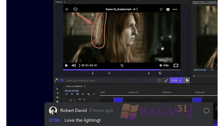
Task: Open the 540p quality settings menu
Action: point(164,65)
